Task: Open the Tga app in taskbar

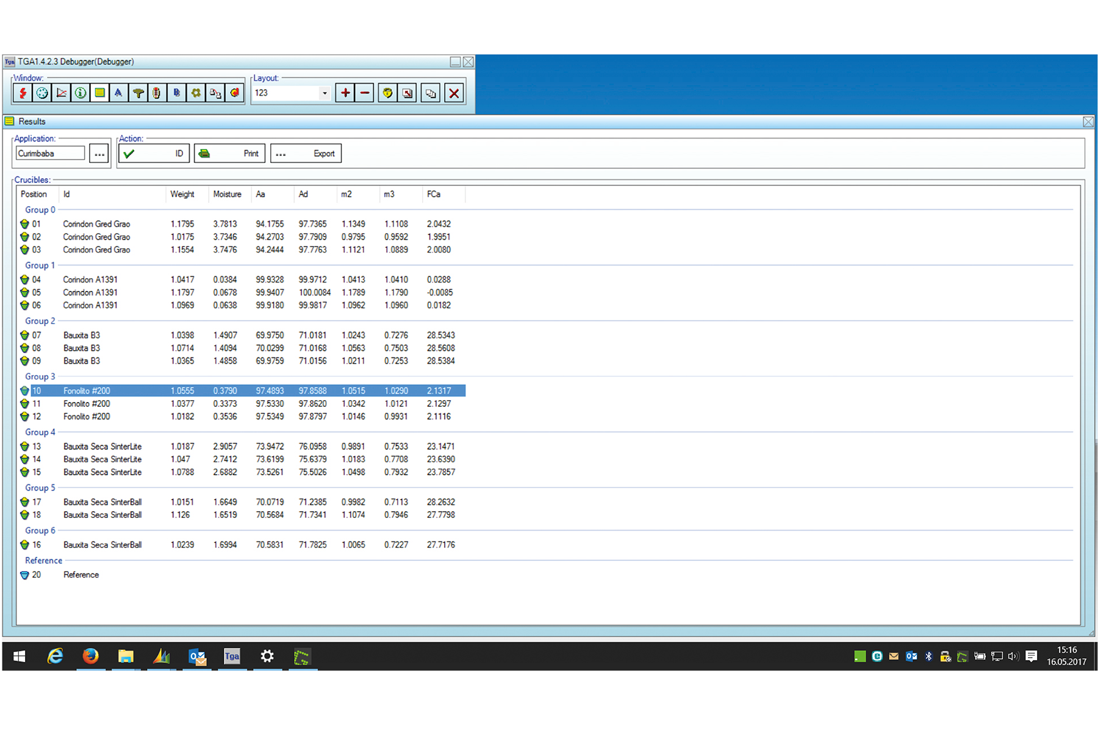Action: [232, 656]
